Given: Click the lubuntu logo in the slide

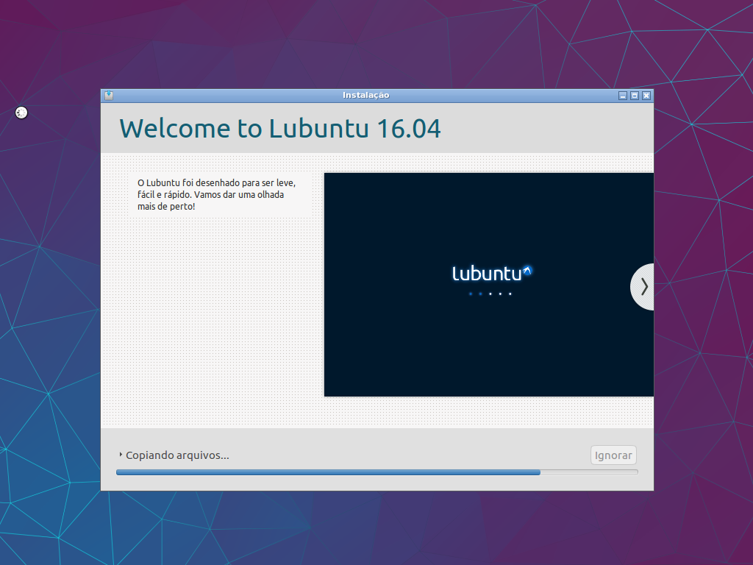Looking at the screenshot, I should (x=492, y=273).
